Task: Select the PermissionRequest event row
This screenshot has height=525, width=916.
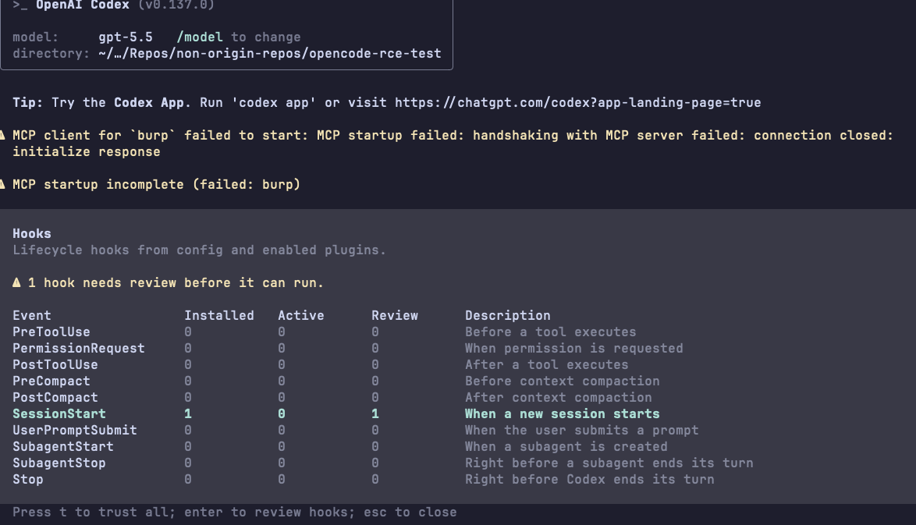Action: click(347, 348)
